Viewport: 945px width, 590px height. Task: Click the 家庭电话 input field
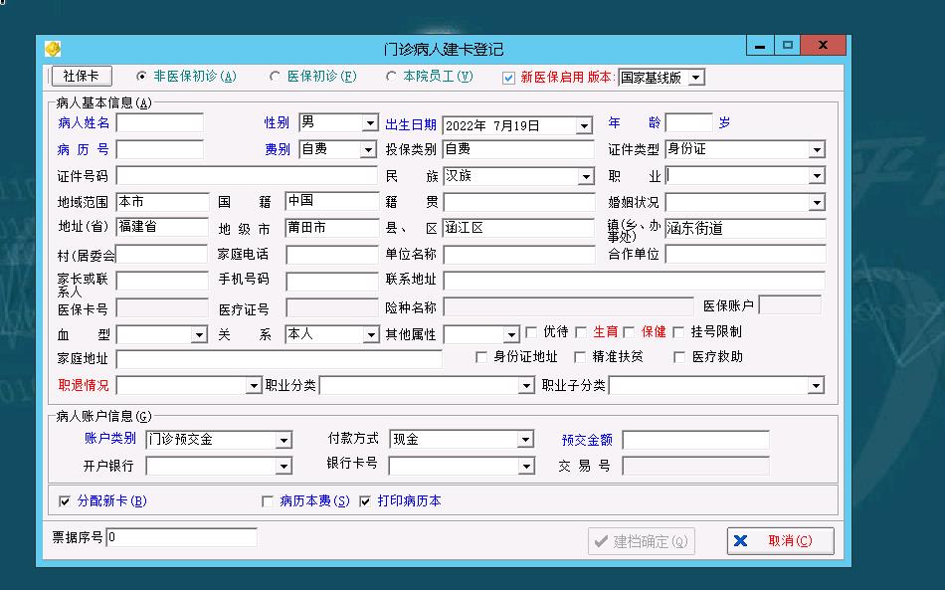pos(332,255)
